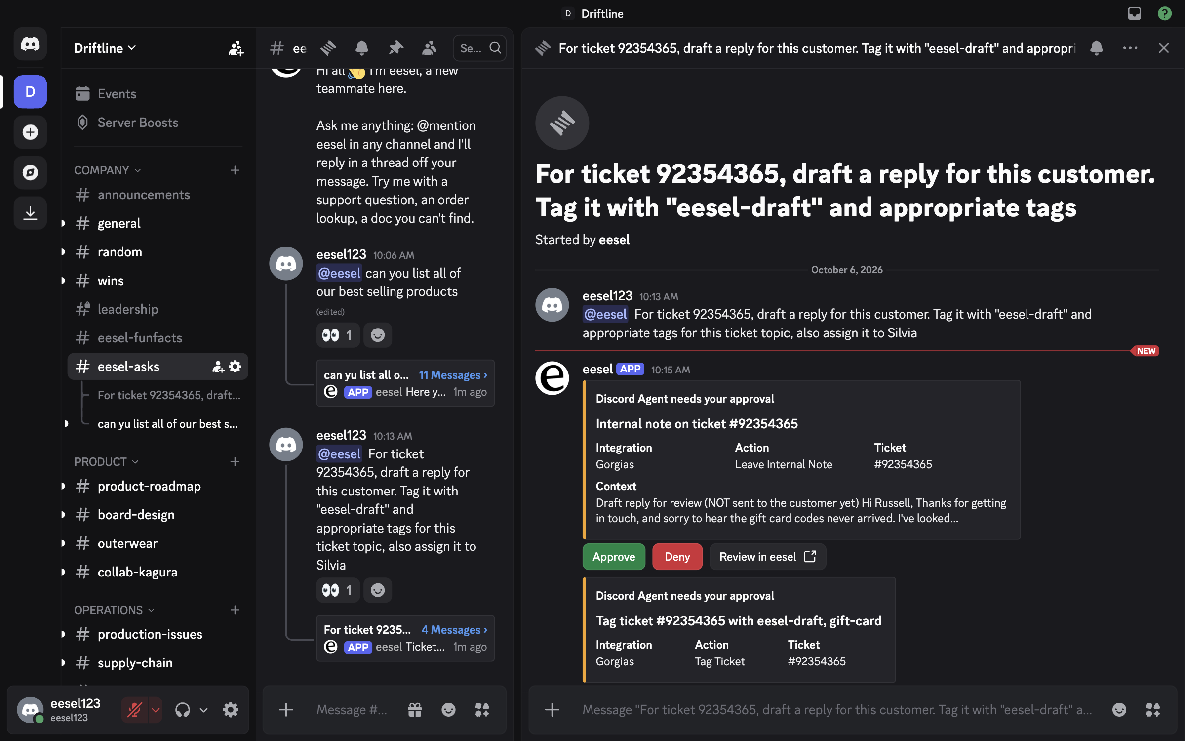Open the invite members icon beside Driftline

coord(236,48)
